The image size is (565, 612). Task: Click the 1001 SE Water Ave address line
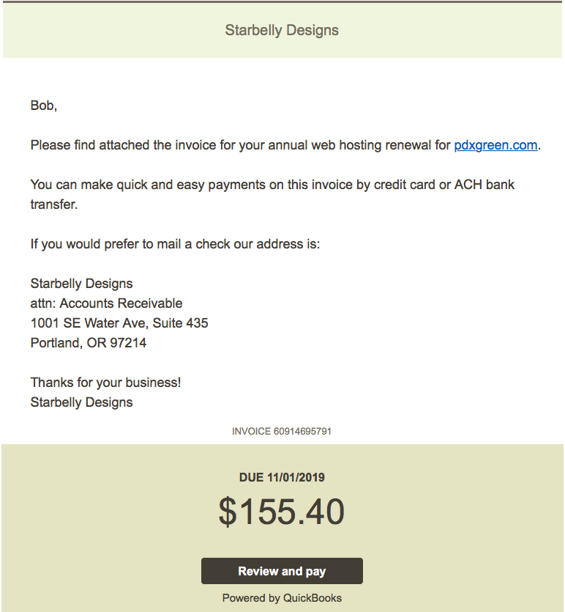click(119, 323)
